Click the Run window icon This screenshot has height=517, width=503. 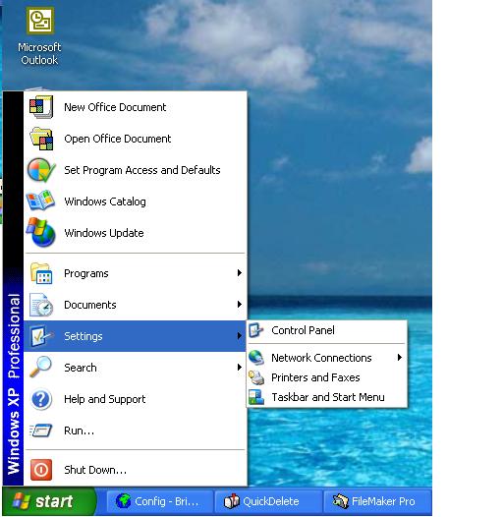click(40, 431)
